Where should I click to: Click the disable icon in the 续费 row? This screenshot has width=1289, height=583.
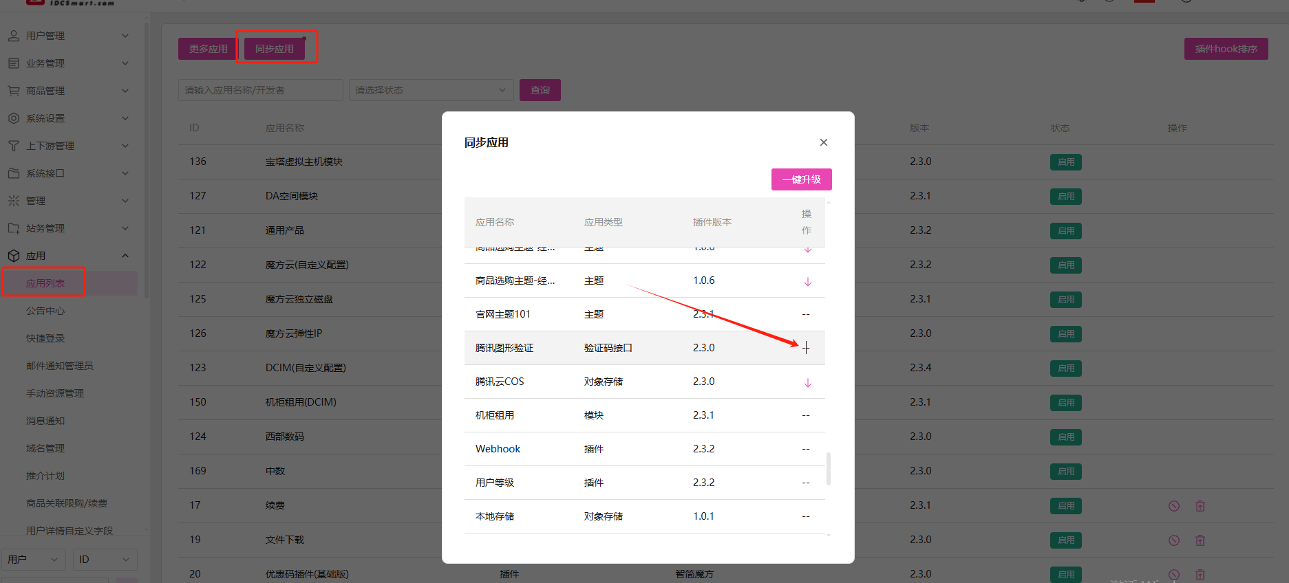click(x=1174, y=506)
